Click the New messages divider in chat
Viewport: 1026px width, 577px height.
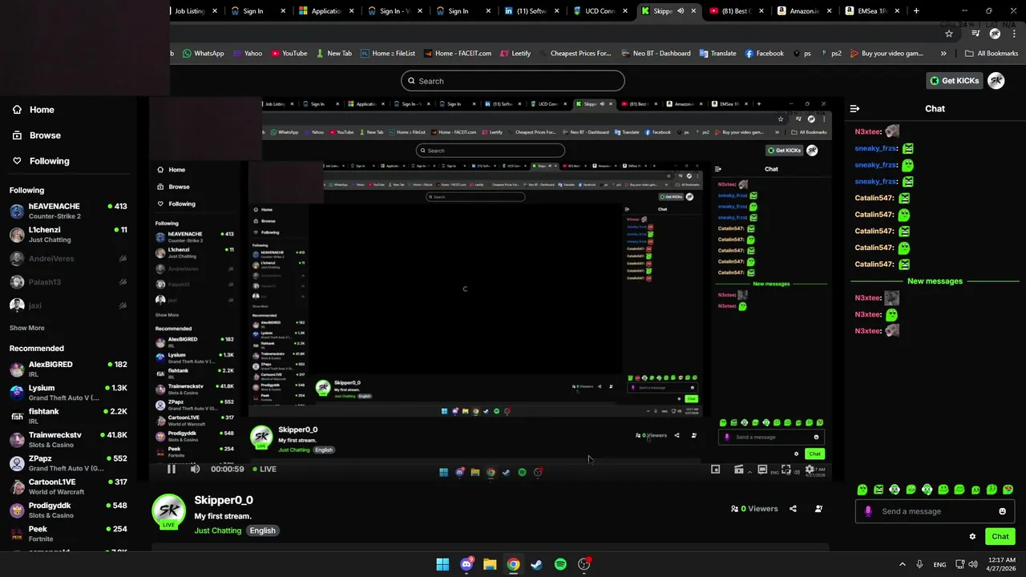click(935, 281)
